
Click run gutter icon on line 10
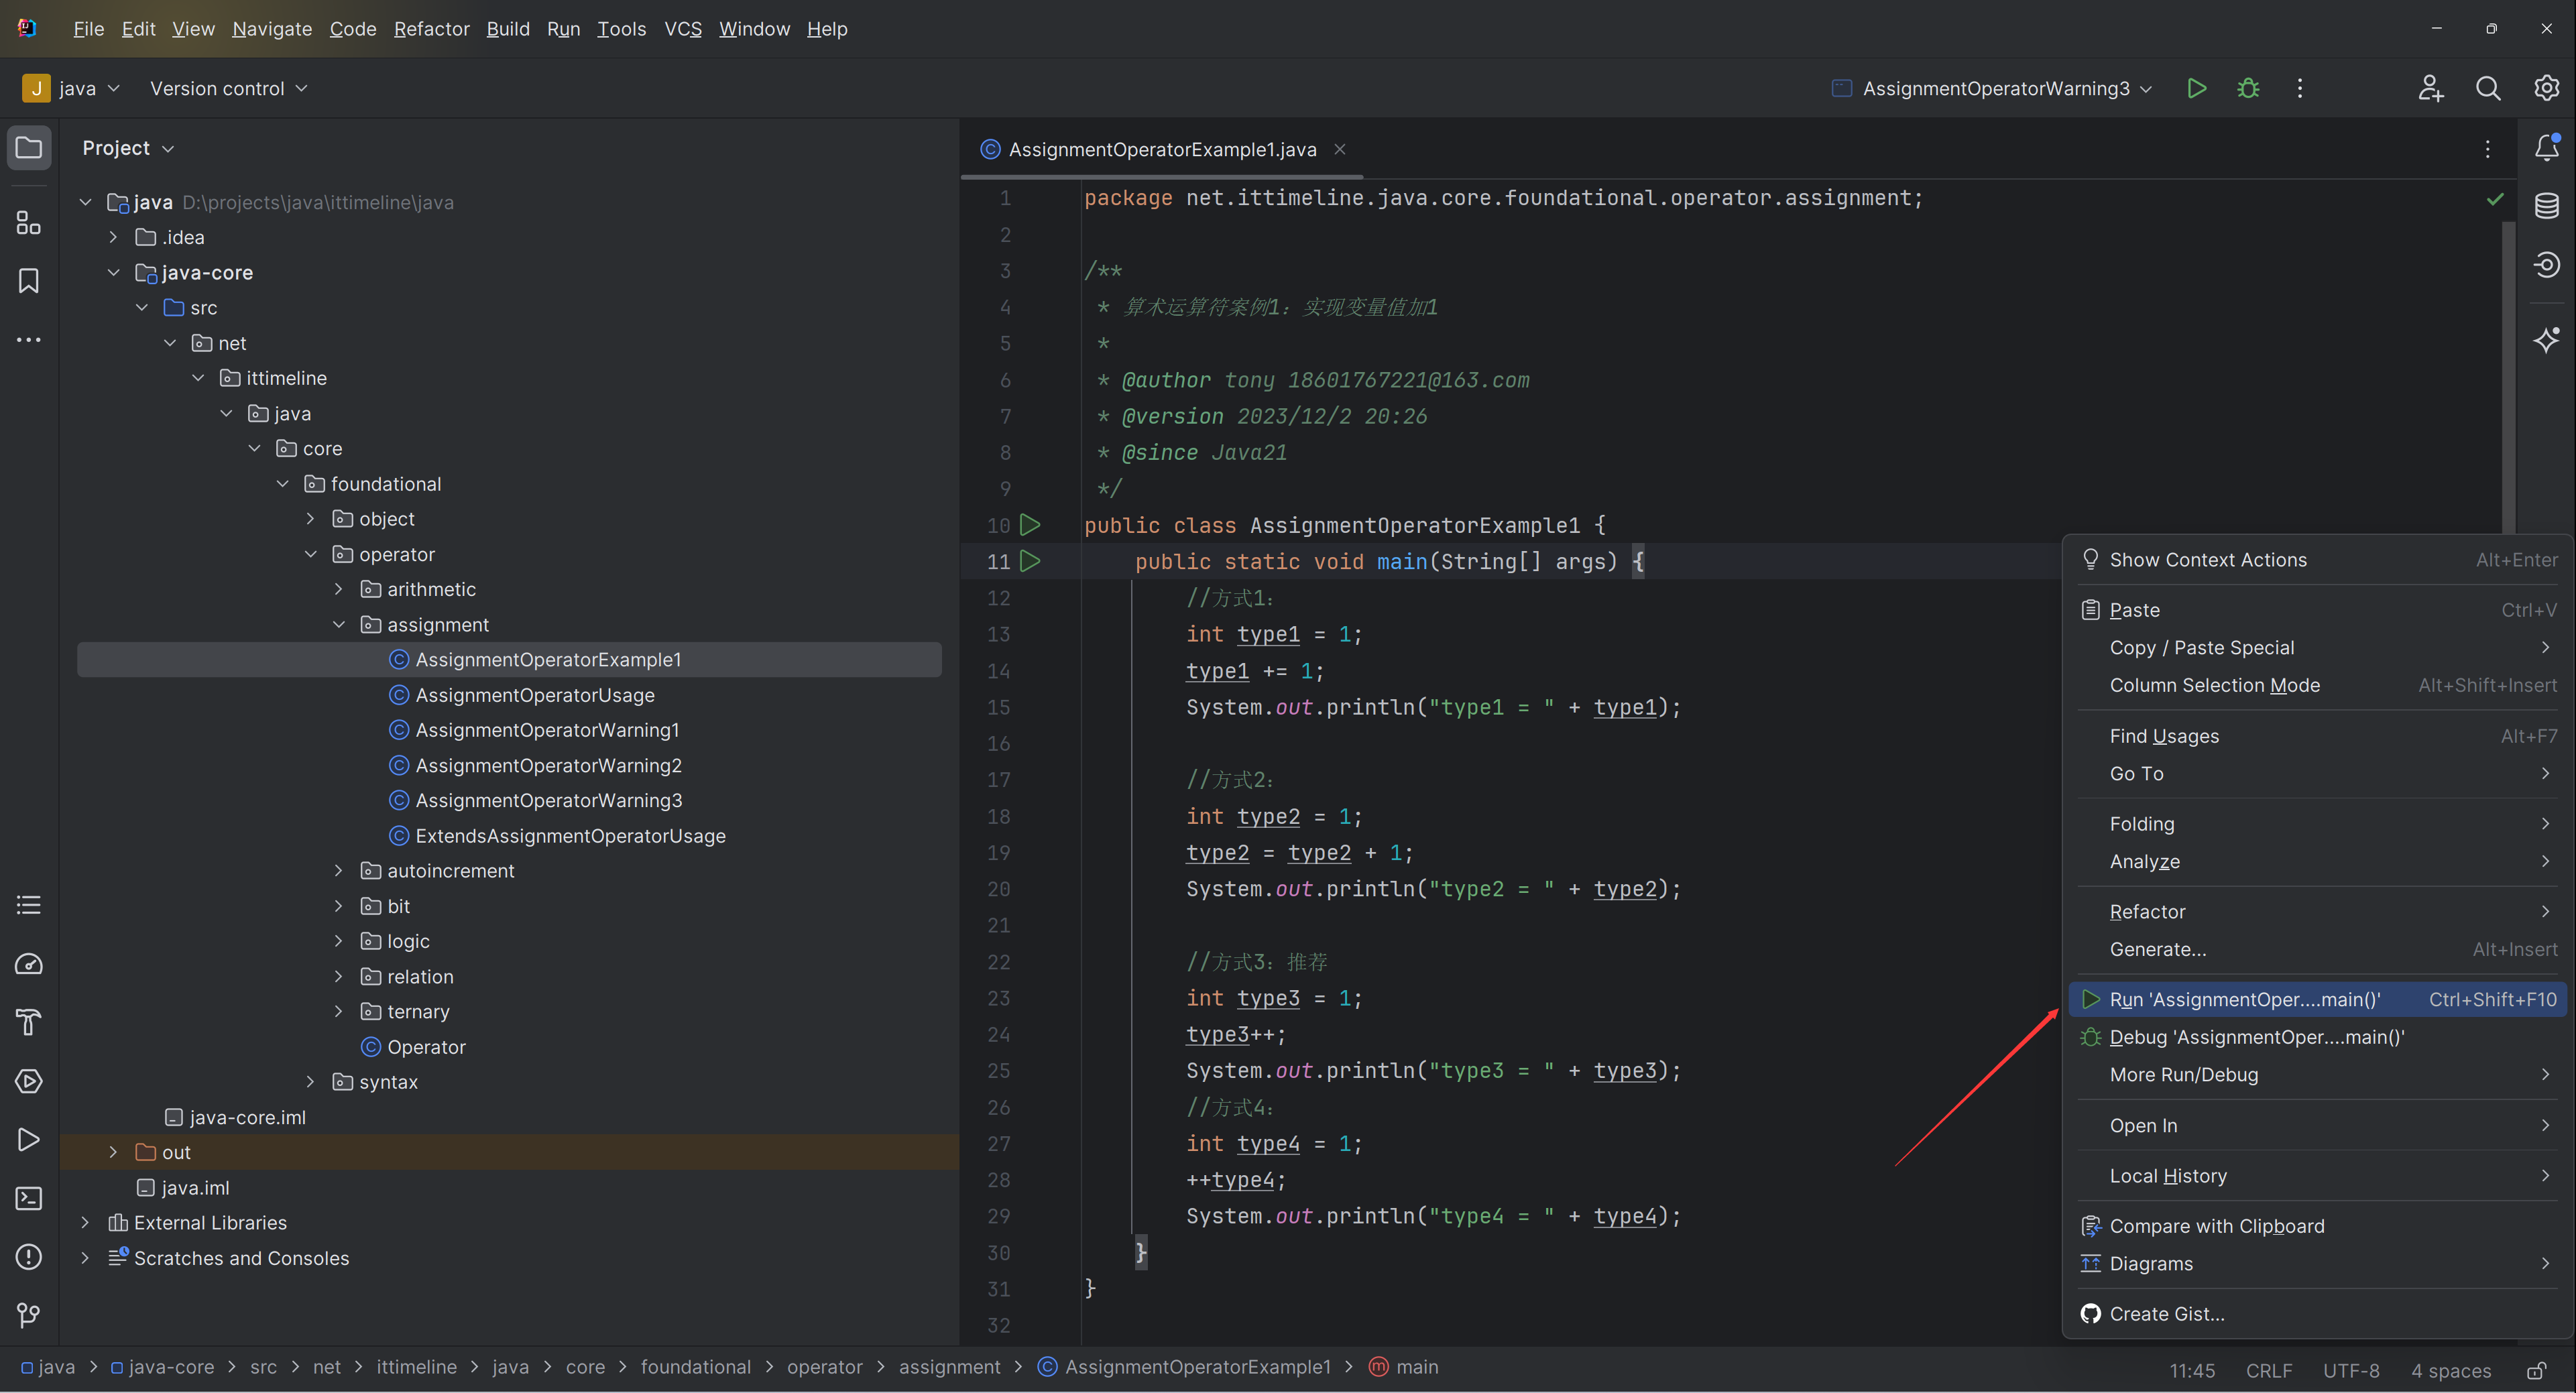coord(1030,525)
